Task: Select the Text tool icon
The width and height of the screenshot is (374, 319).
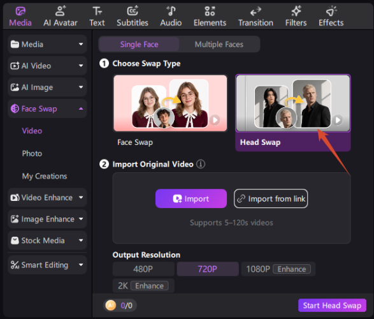Action: tap(97, 11)
